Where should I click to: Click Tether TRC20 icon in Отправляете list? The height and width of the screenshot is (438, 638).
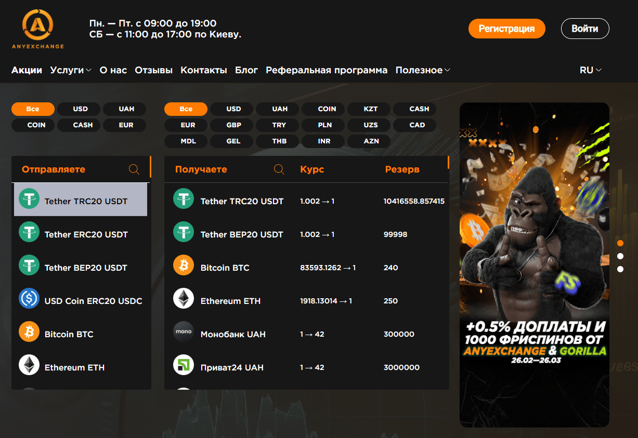tap(29, 198)
